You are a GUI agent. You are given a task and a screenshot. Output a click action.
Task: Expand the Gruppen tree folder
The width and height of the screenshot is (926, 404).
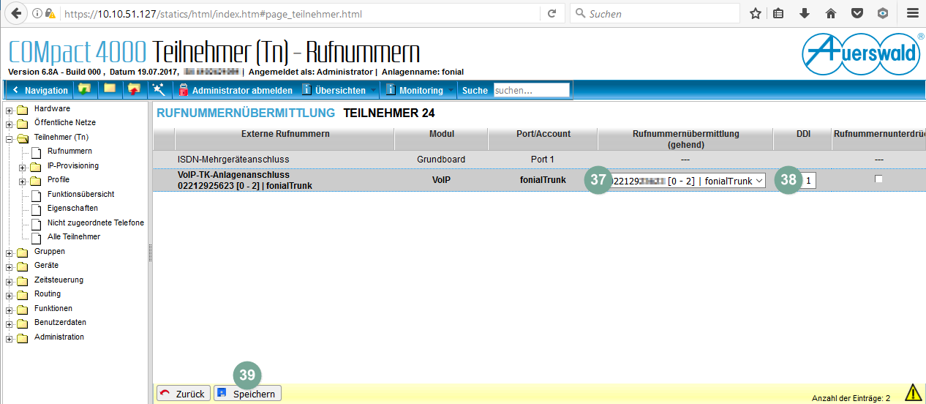[10, 253]
